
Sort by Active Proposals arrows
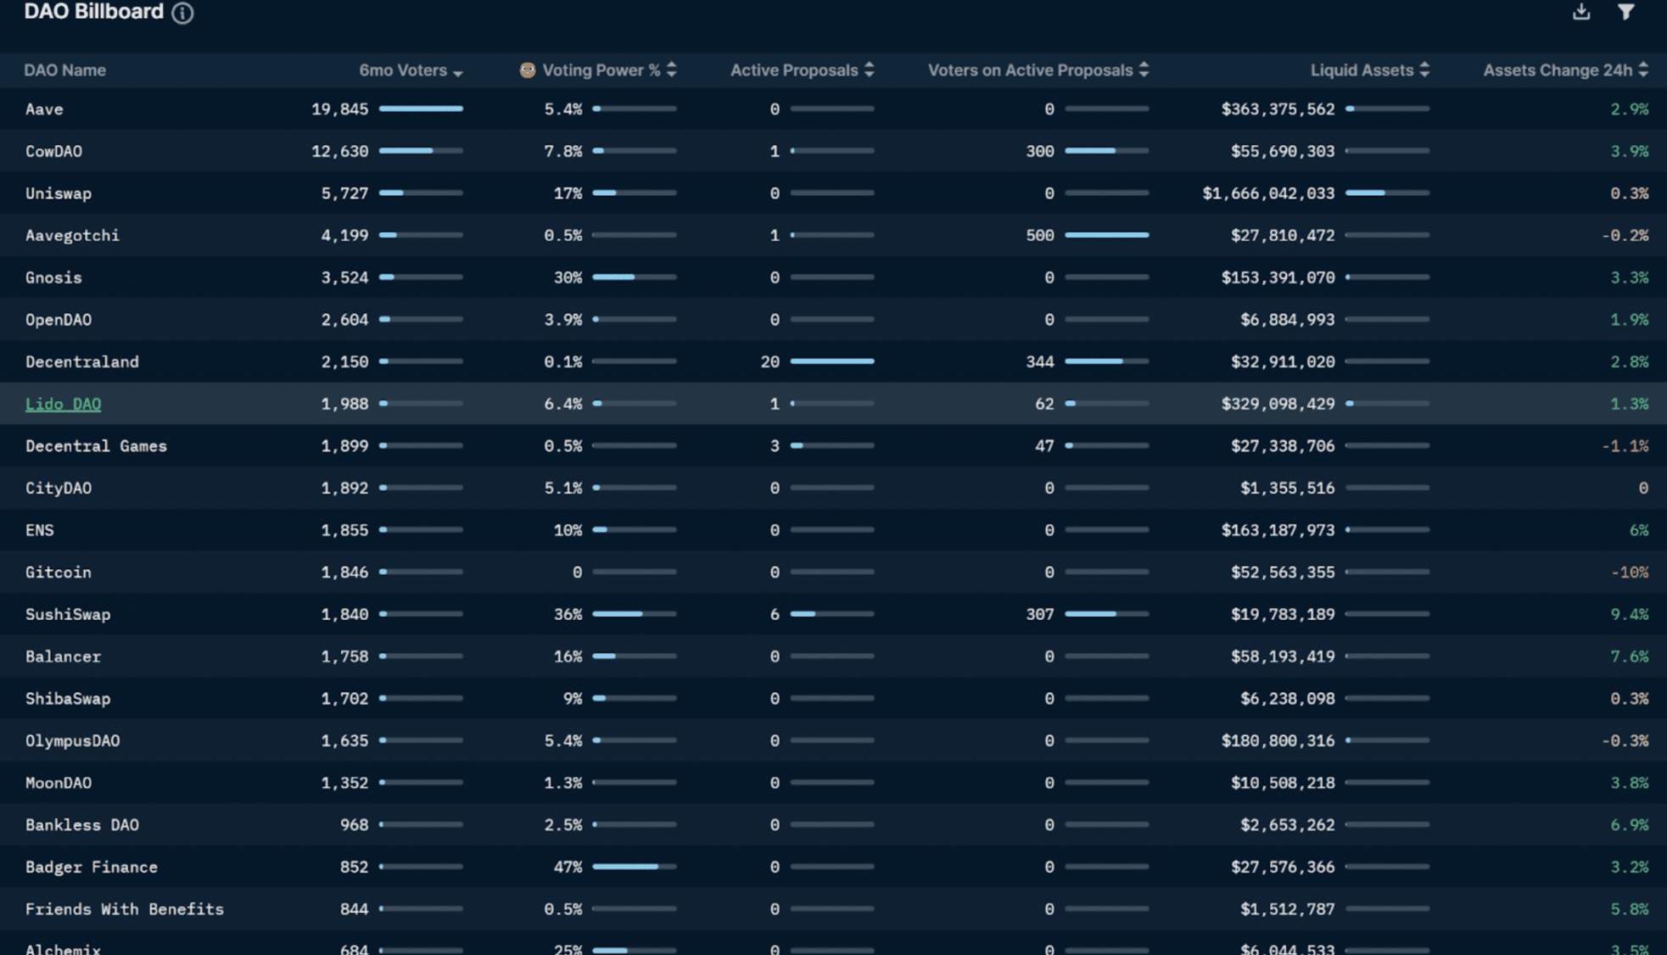870,70
